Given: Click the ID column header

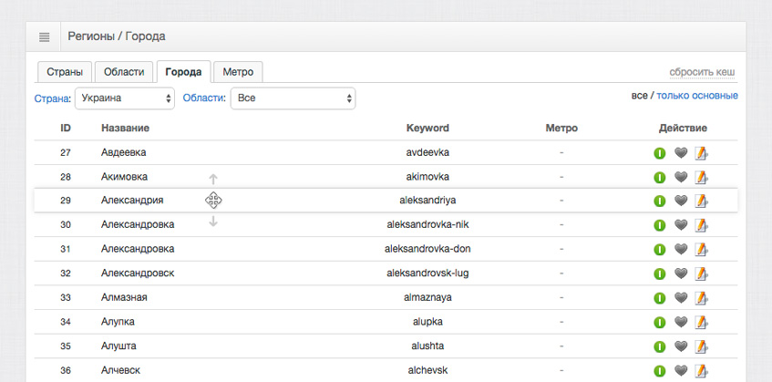Looking at the screenshot, I should (66, 128).
